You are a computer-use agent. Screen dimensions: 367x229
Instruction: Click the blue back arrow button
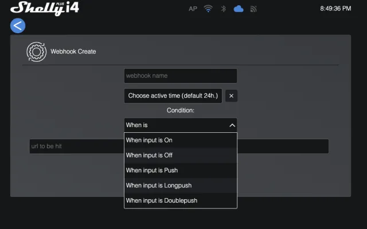(18, 25)
